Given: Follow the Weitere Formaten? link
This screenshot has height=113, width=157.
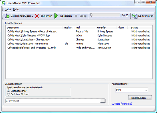Looking at the screenshot, I should tap(122, 104).
